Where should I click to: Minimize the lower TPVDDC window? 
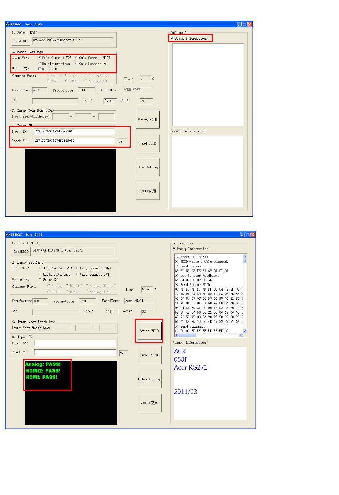pos(242,234)
